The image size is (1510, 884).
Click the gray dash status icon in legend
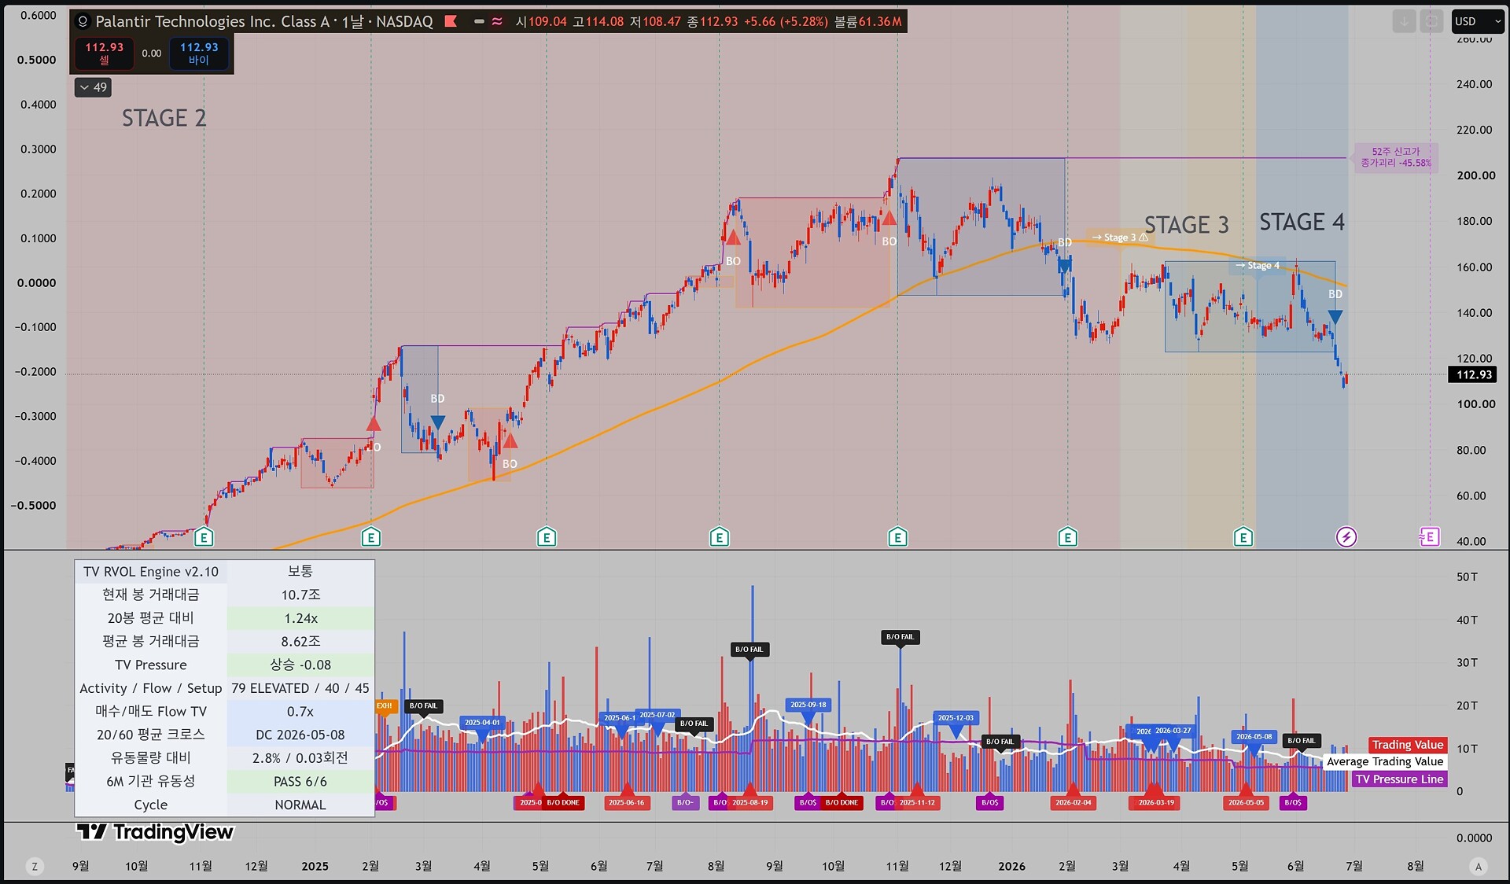coord(479,21)
